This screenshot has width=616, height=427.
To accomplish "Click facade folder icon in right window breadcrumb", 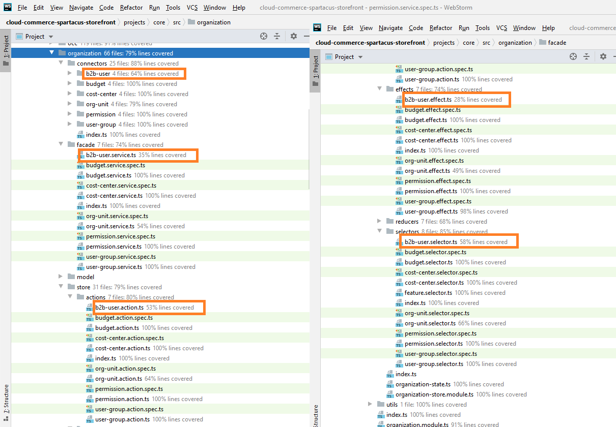I will pos(542,43).
